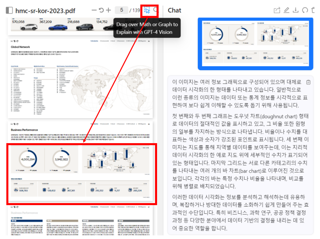
Task: Copy the response using the clipboard icon
Action: click(x=309, y=82)
